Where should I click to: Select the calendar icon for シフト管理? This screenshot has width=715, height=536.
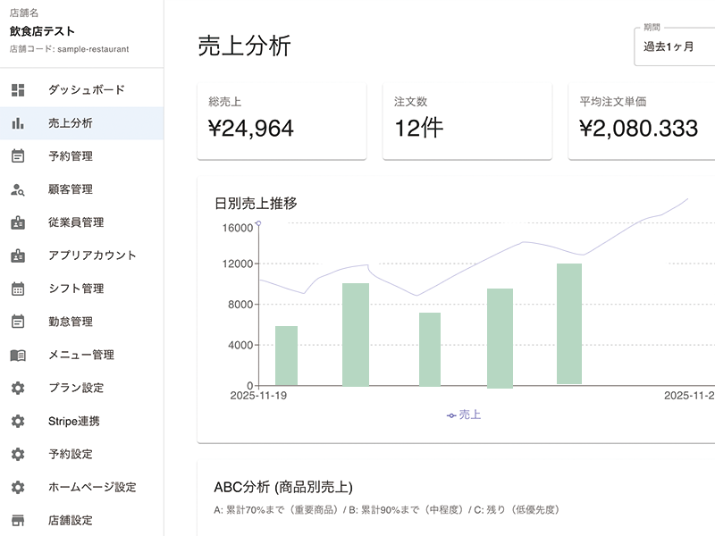(x=18, y=288)
